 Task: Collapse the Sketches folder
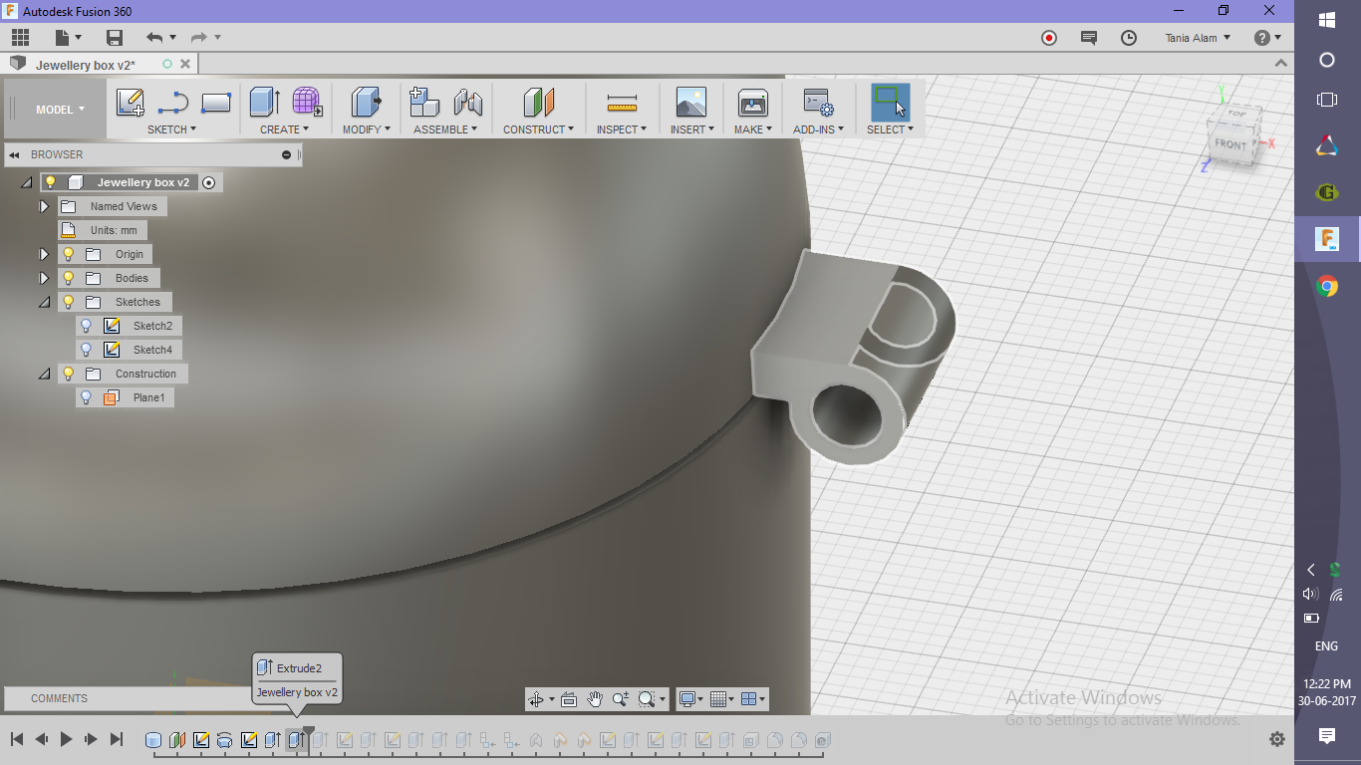point(44,302)
